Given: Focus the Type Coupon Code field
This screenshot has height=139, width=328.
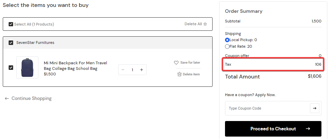Looking at the screenshot, I should (x=267, y=108).
